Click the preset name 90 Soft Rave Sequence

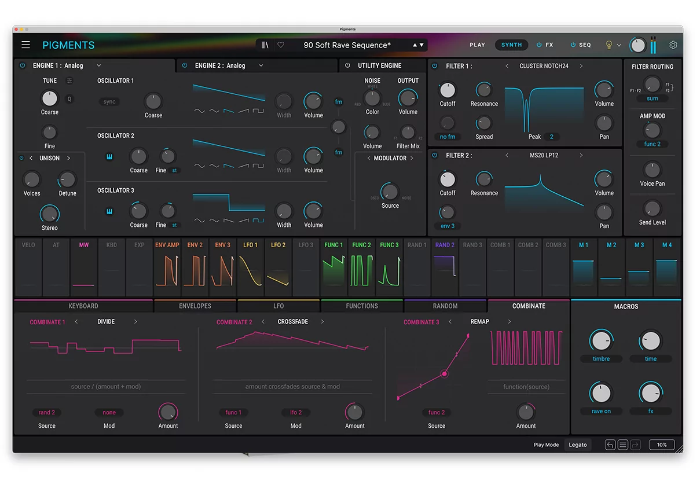(346, 45)
